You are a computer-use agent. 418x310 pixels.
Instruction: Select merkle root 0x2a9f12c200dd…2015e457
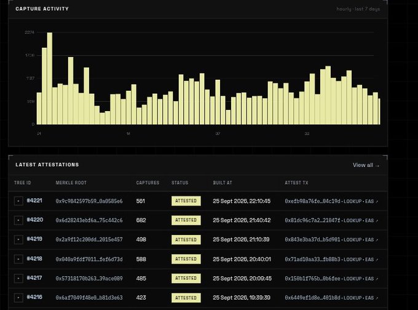89,239
